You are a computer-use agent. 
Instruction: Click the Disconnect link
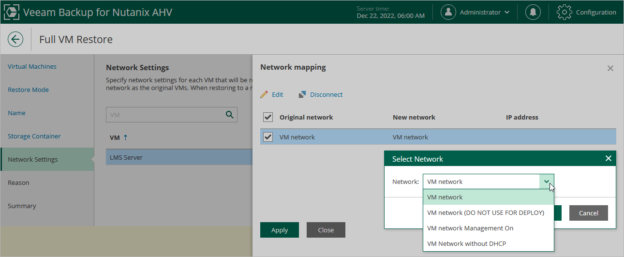point(327,94)
